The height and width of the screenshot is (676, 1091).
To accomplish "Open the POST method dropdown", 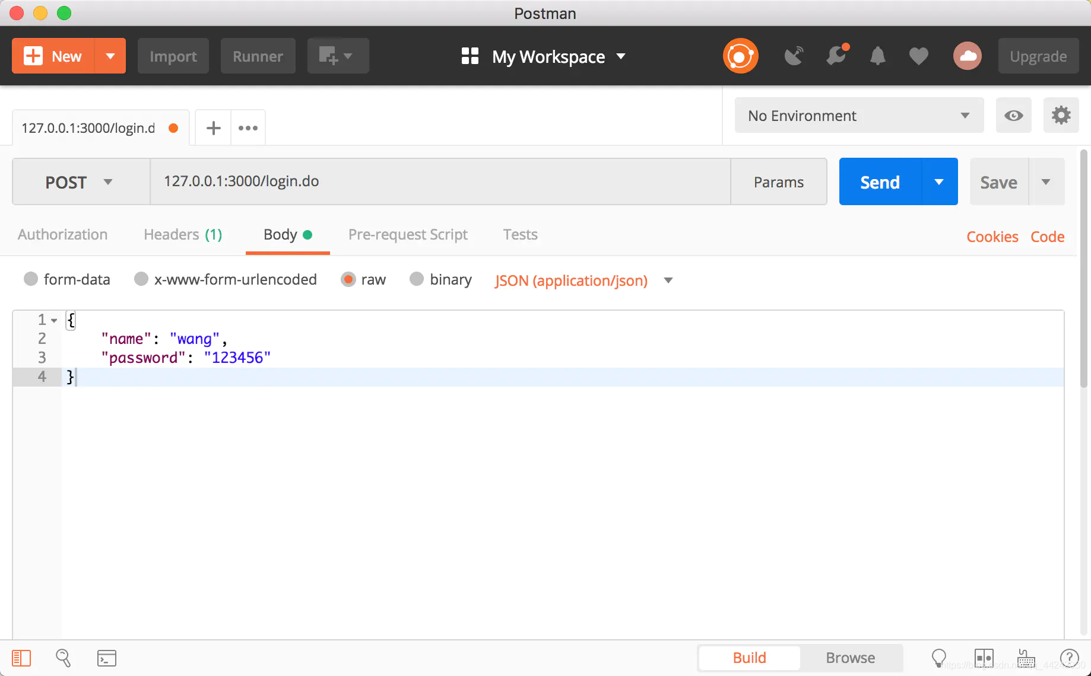I will [80, 181].
